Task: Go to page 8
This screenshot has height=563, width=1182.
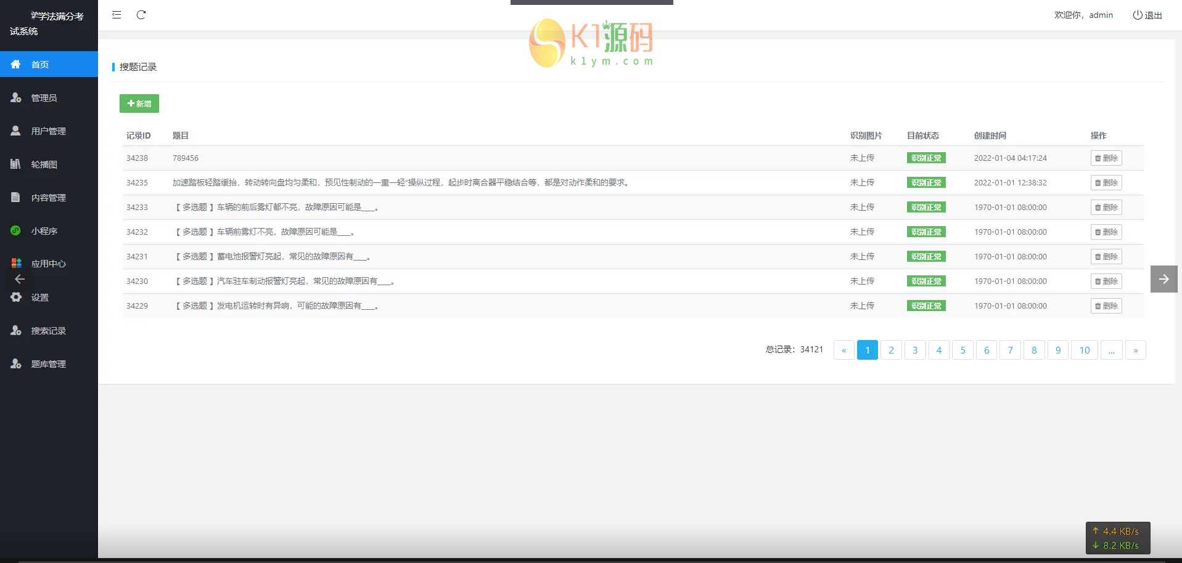Action: coord(1034,350)
